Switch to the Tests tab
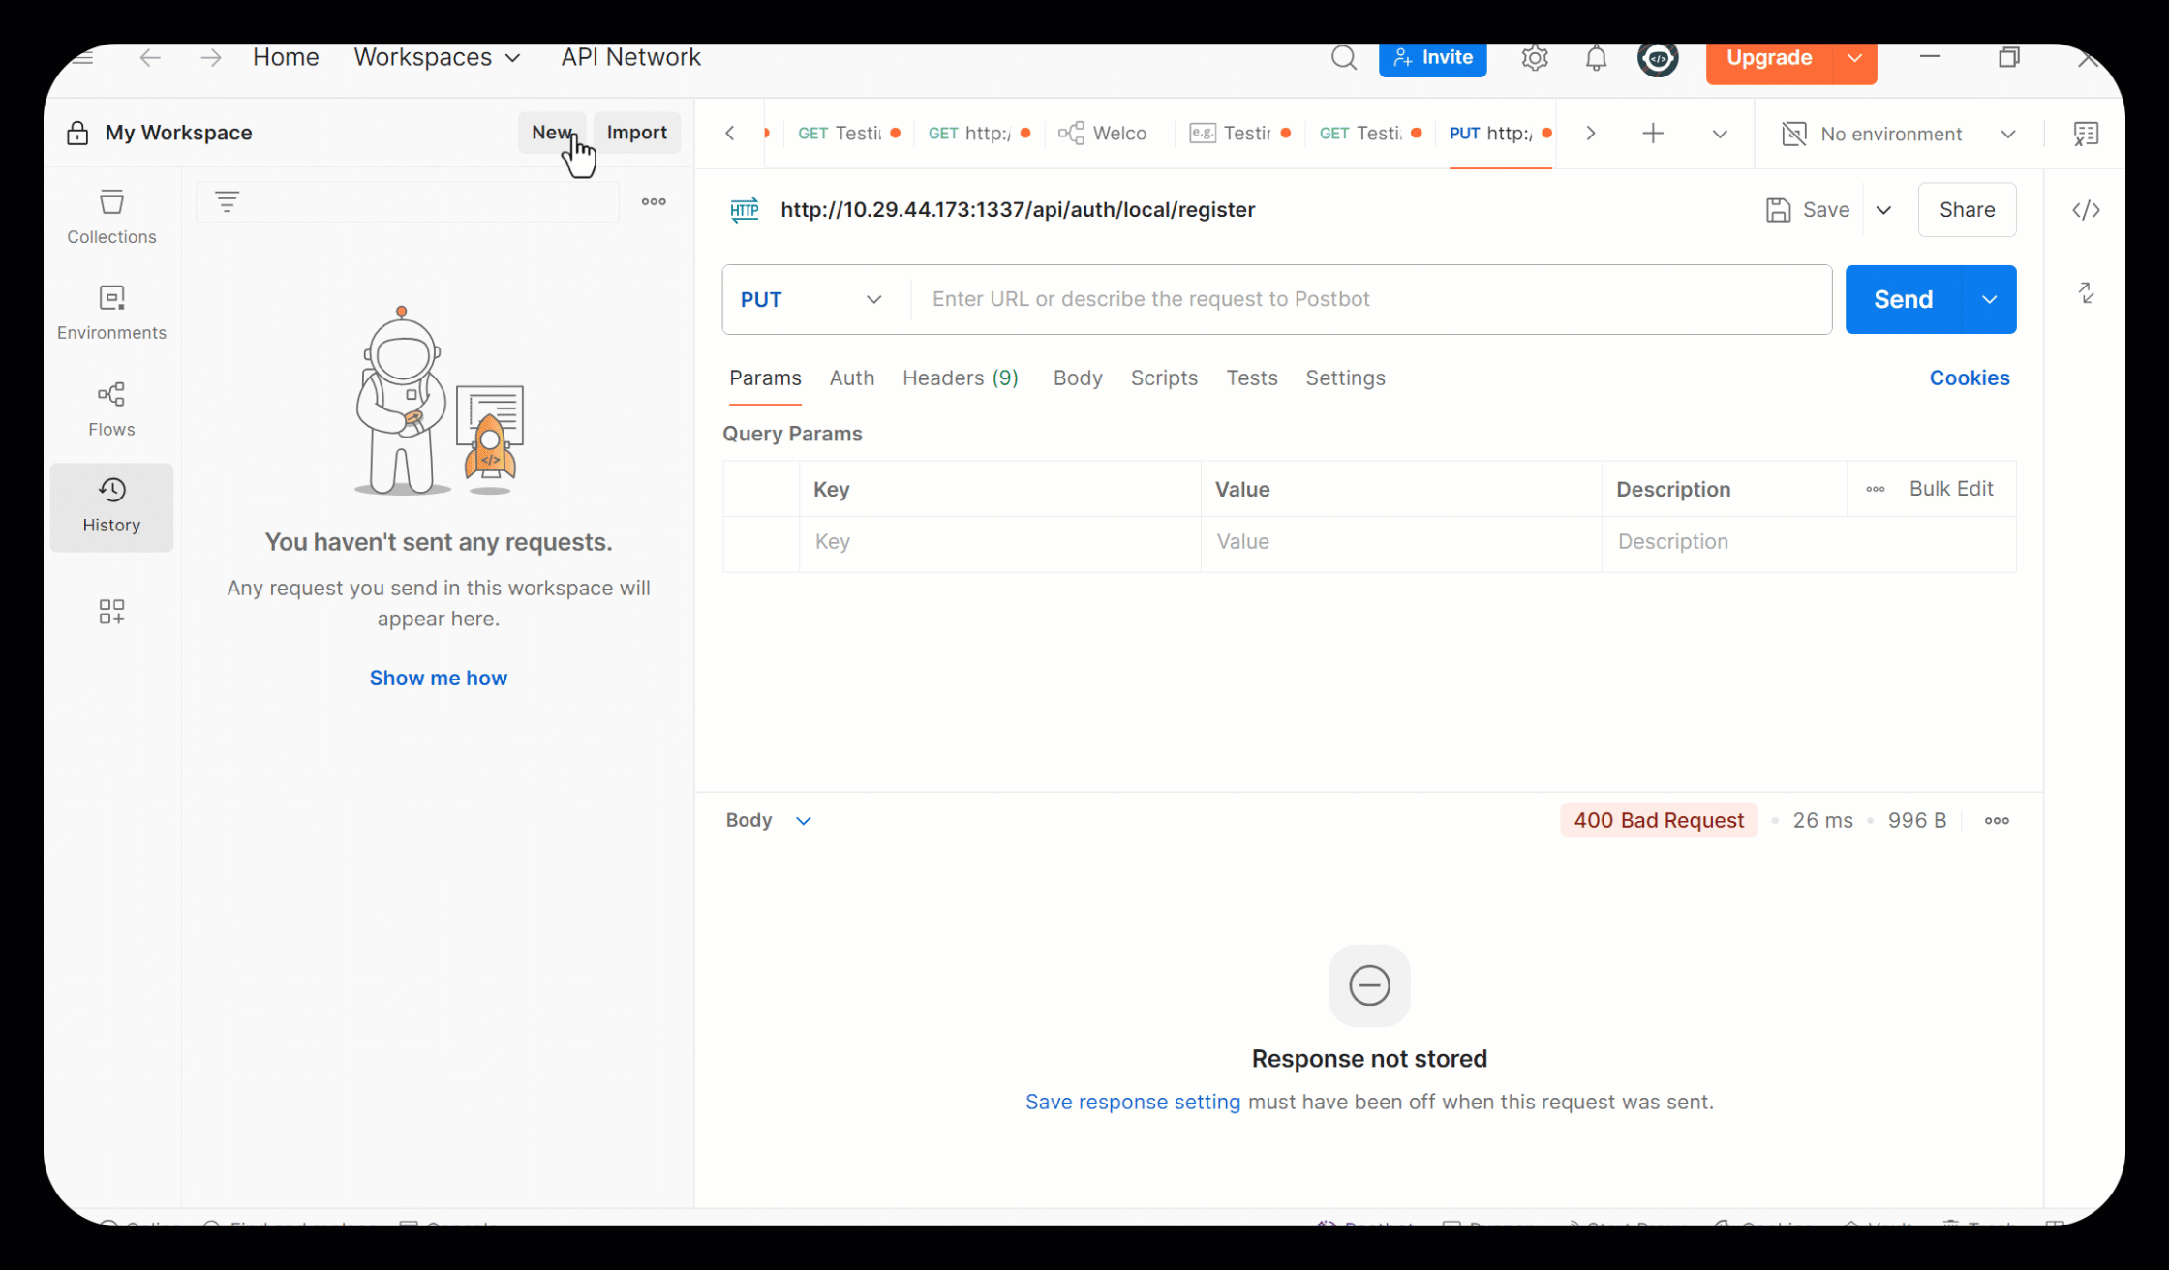The width and height of the screenshot is (2169, 1270). (1251, 378)
